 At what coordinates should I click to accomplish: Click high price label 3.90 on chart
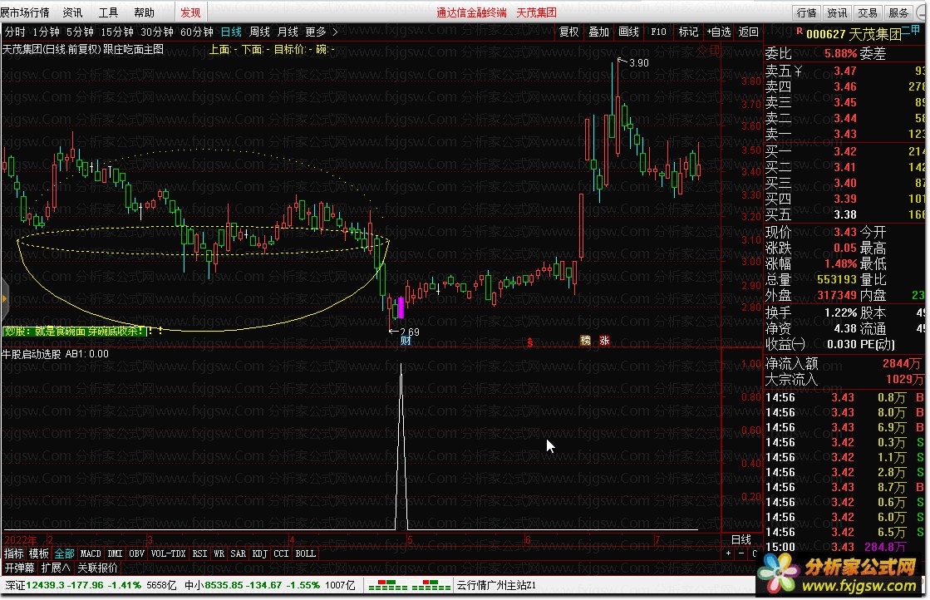(x=639, y=63)
